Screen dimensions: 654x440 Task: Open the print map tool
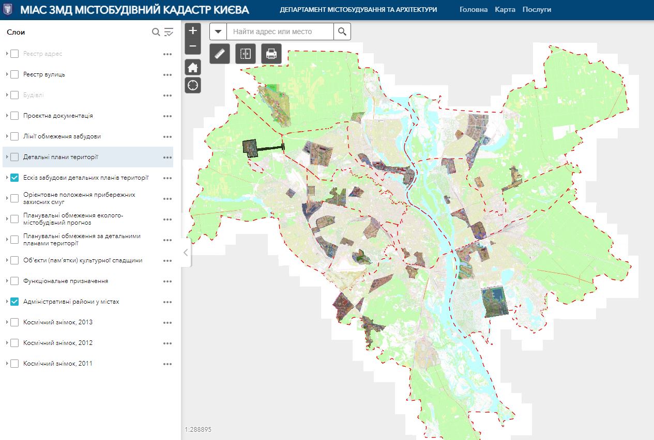(271, 54)
